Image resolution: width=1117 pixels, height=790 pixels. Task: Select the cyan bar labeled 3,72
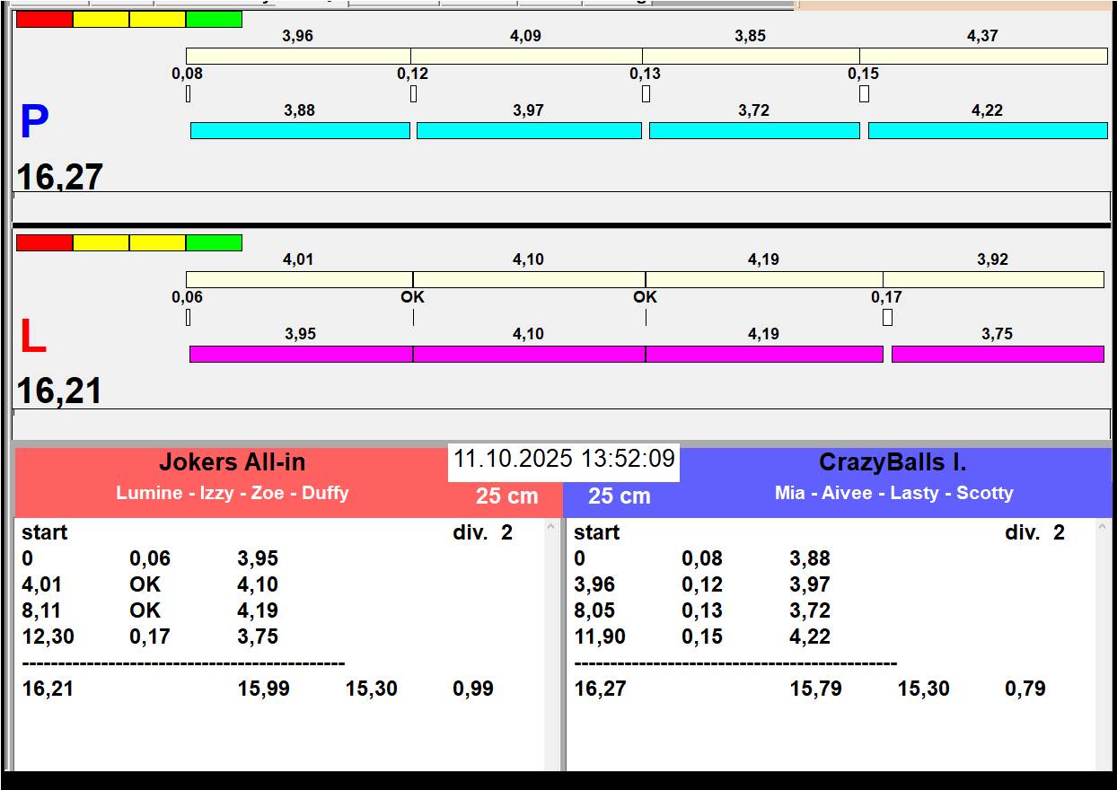pos(754,130)
